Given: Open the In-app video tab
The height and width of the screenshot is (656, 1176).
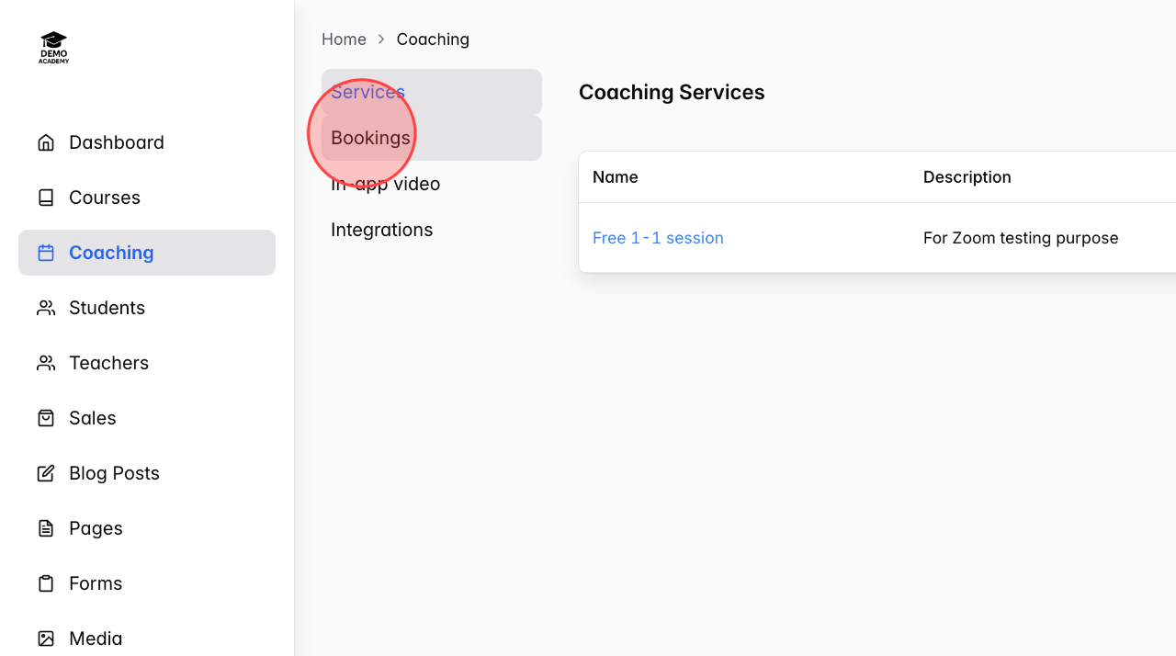Looking at the screenshot, I should 432,184.
